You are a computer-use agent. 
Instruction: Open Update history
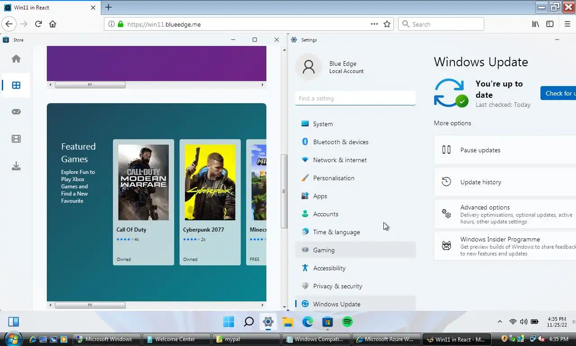[505, 182]
